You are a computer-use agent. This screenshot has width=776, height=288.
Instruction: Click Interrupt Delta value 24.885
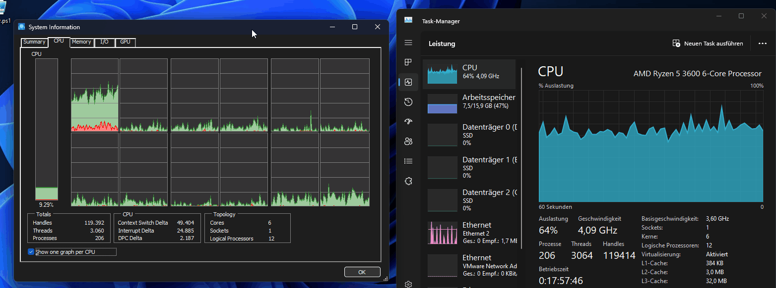point(186,231)
